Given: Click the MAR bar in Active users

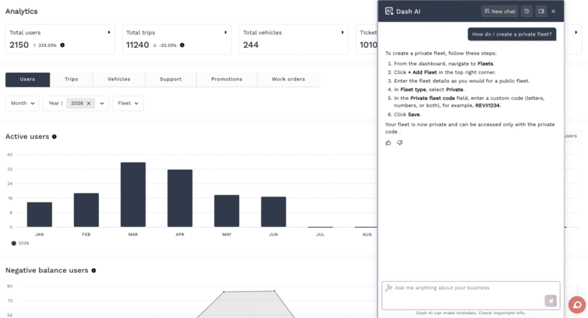Looking at the screenshot, I should 133,195.
